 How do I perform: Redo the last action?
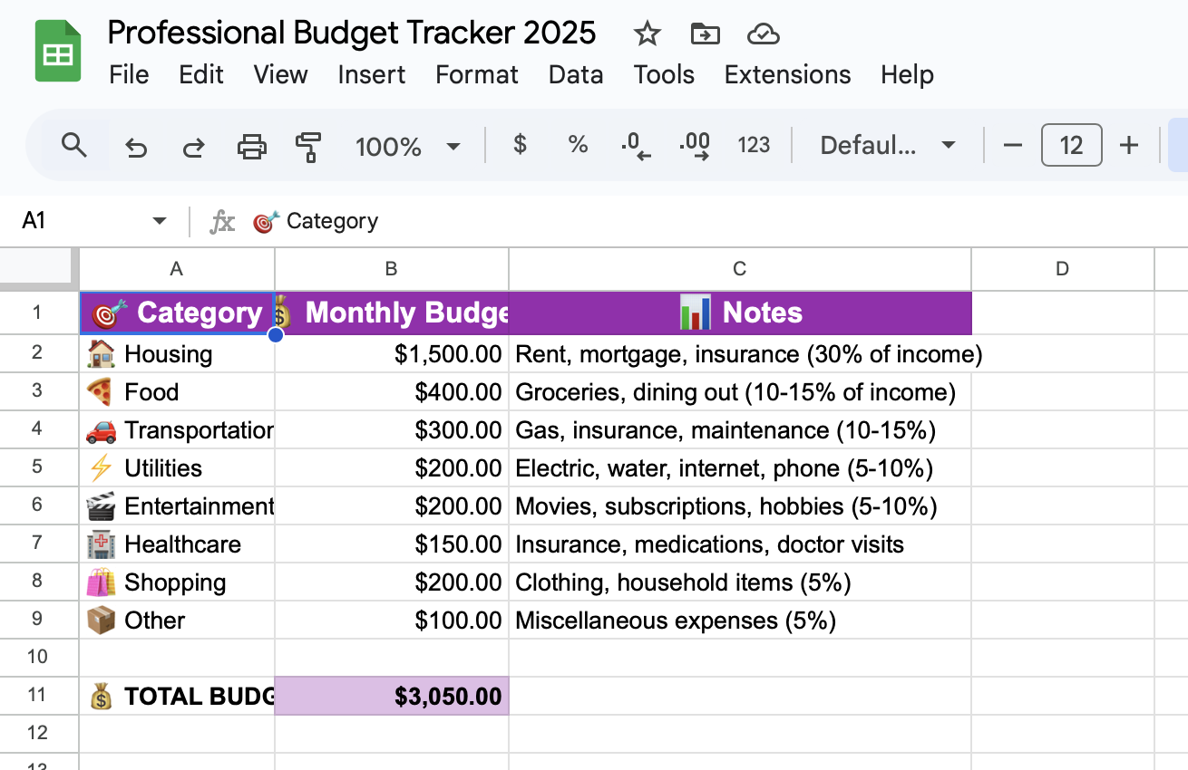coord(193,145)
